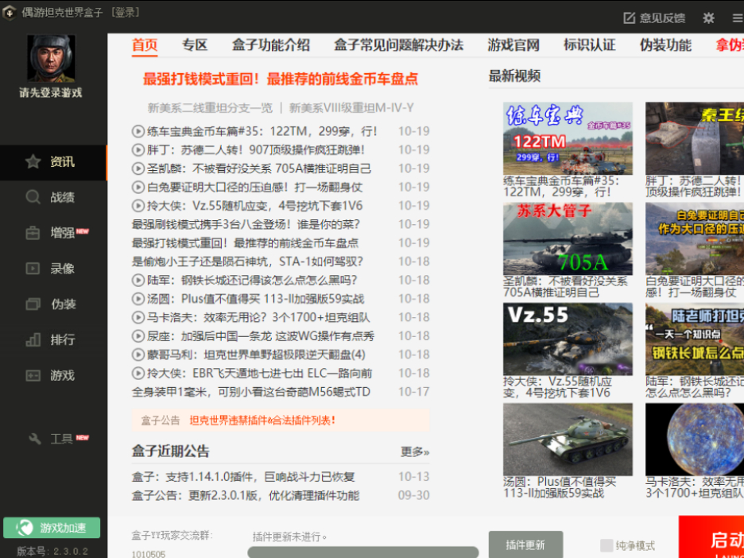The height and width of the screenshot is (558, 744).
Task: Open the 标识认证 tab
Action: (x=589, y=45)
